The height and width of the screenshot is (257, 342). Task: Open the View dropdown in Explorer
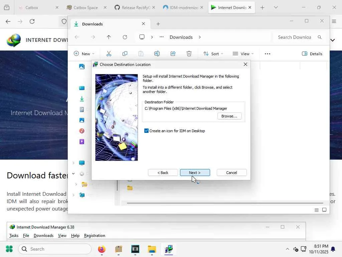[243, 54]
